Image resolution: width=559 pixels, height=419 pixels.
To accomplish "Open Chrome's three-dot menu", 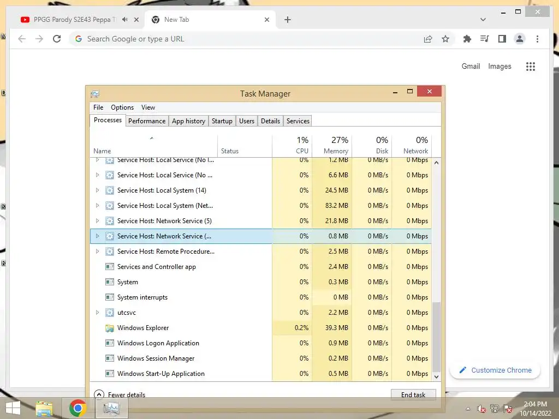I will pos(537,39).
